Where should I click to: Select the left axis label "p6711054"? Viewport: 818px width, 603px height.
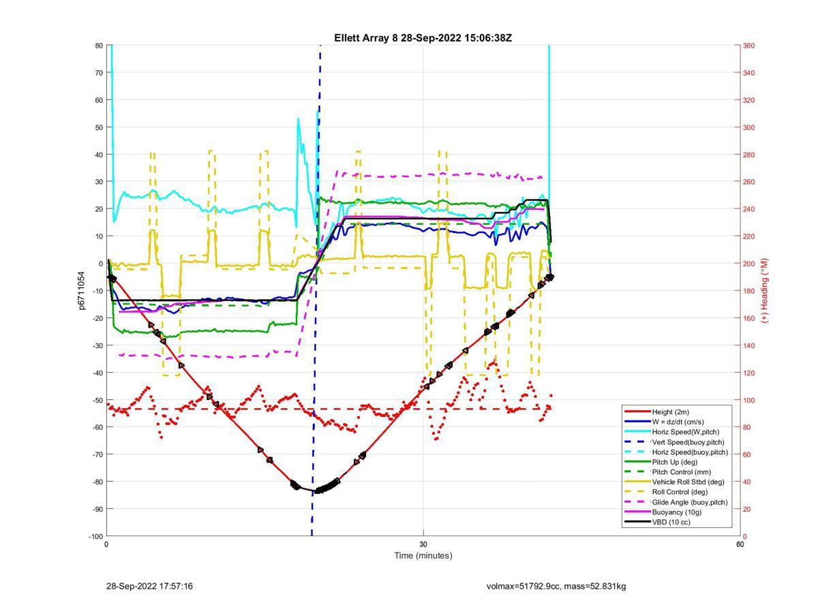[82, 291]
